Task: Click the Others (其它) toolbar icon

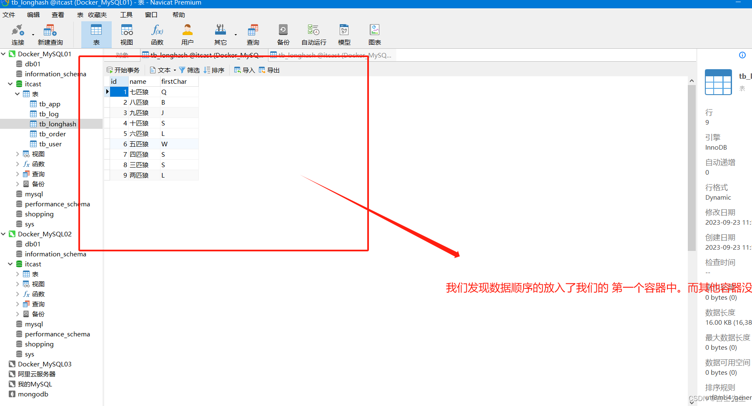Action: click(x=221, y=35)
